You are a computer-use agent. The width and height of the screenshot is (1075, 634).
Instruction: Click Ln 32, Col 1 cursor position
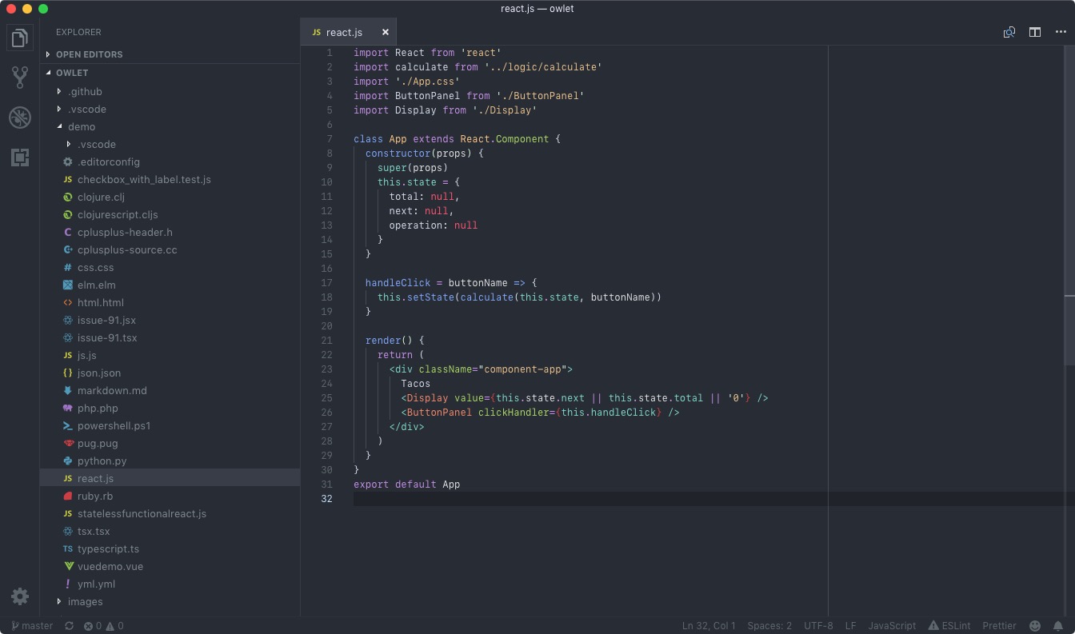coord(709,626)
